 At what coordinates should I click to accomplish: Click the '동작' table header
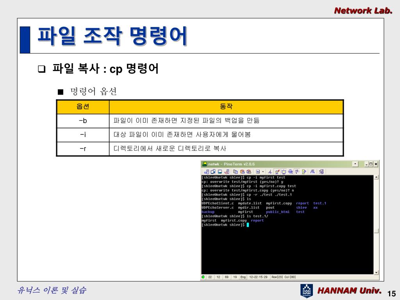pyautogui.click(x=226, y=107)
